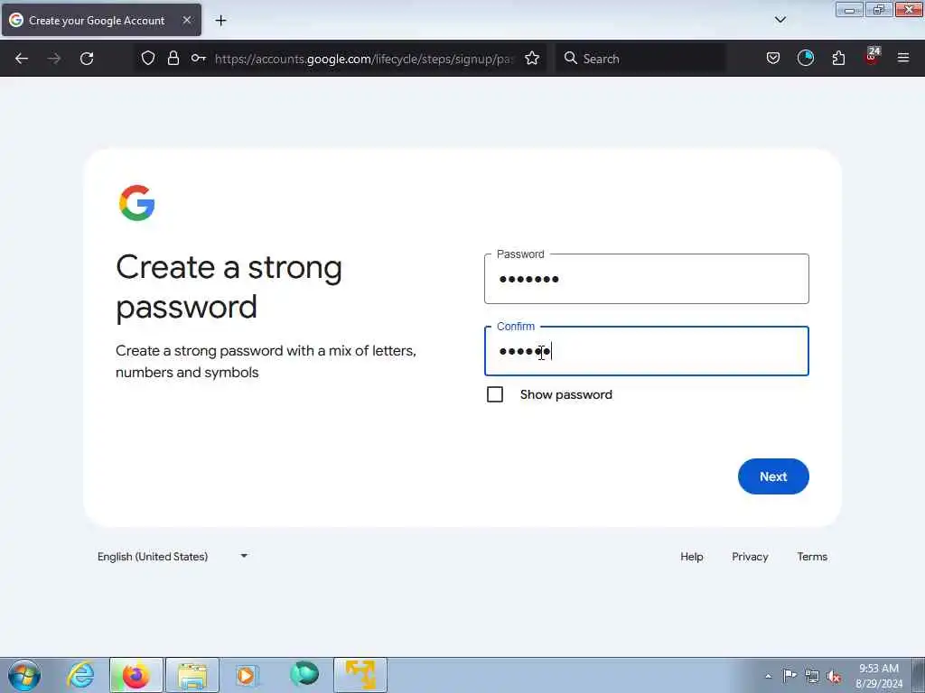Screen dimensions: 925x693
Task: Click into the Password field
Action: (647, 279)
